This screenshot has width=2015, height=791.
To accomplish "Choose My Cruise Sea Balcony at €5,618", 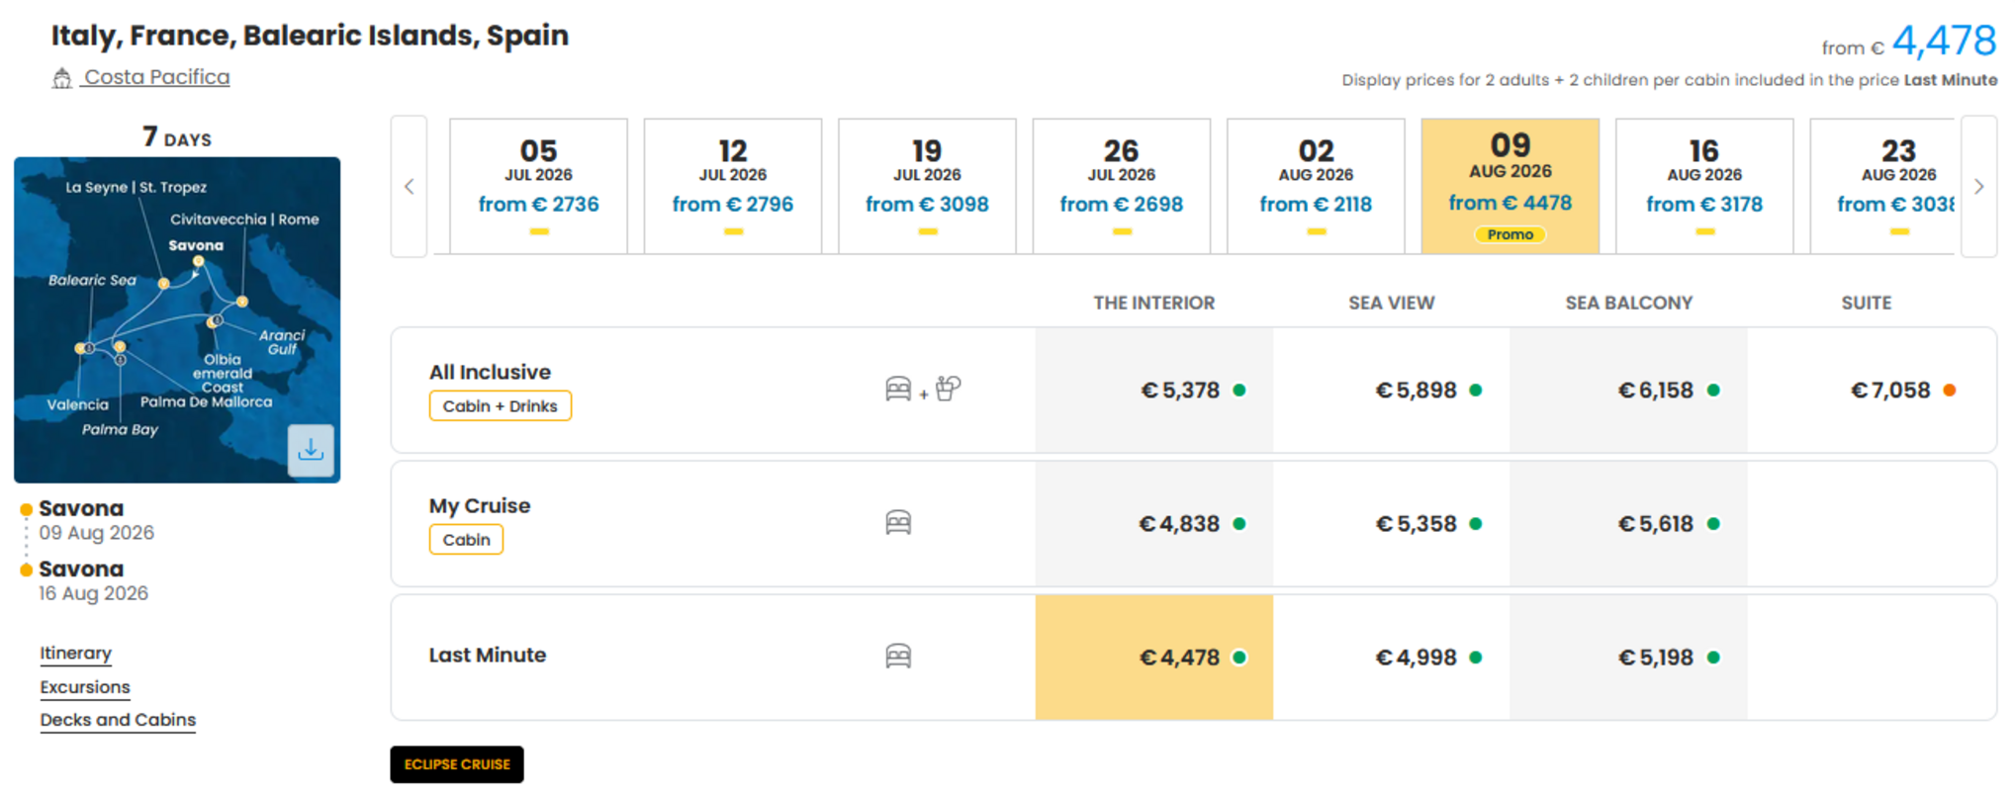I will click(1629, 524).
